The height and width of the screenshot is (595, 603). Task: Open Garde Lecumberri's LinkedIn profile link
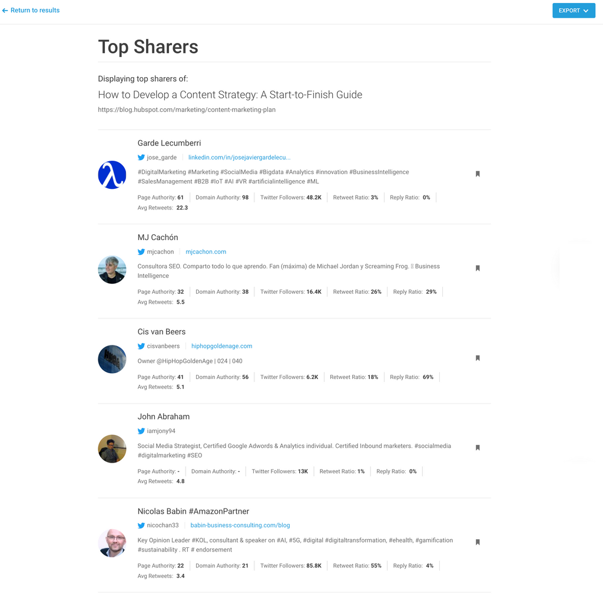(239, 157)
